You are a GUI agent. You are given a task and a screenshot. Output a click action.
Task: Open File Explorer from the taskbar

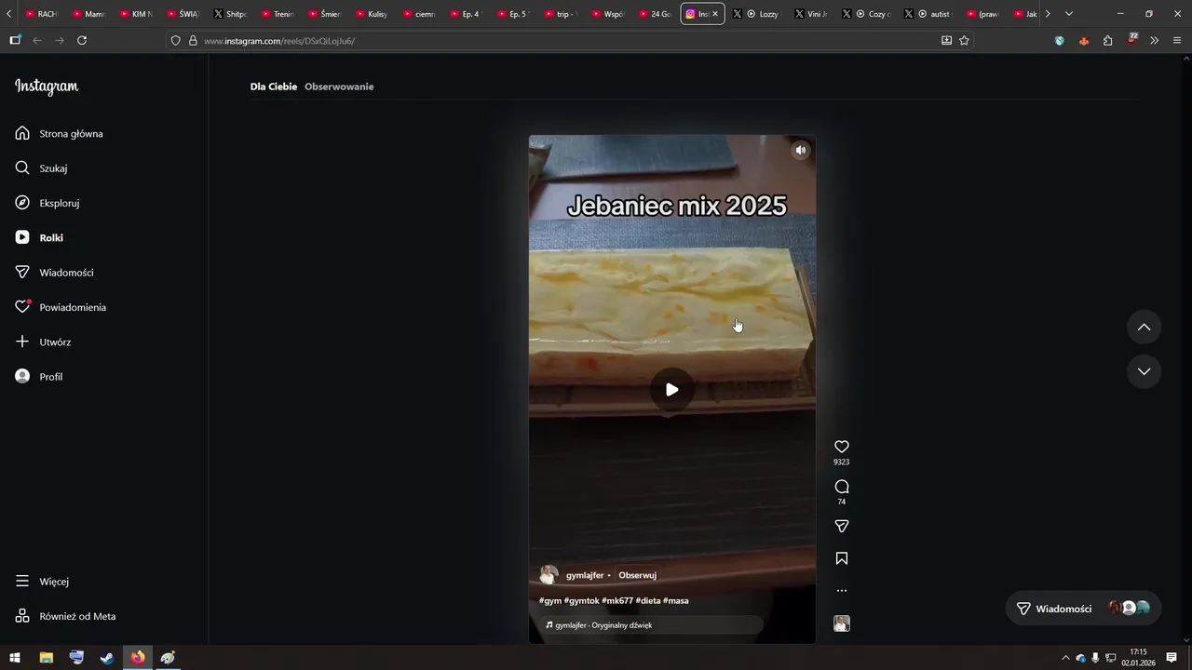[46, 658]
